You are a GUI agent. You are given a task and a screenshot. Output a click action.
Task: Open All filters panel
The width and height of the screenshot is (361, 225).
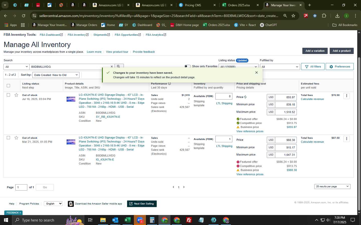pyautogui.click(x=313, y=66)
